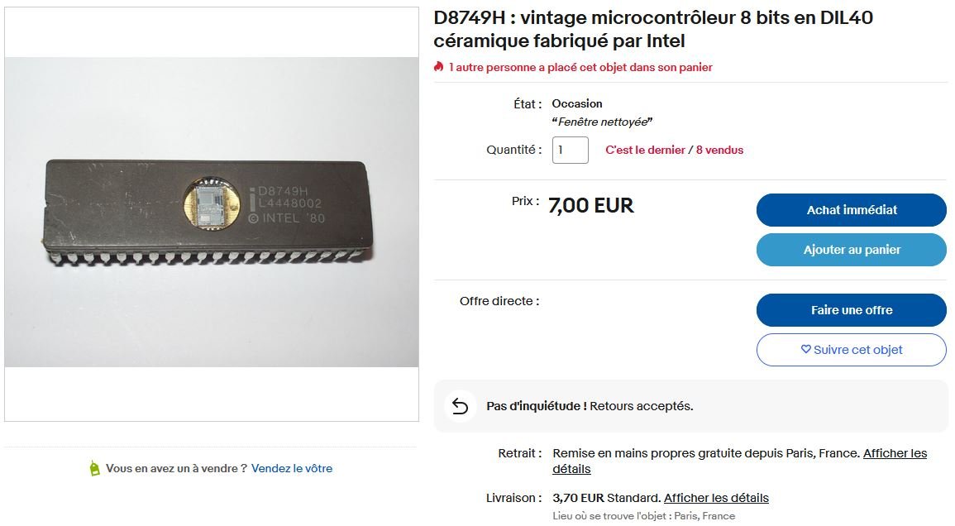Click the Retours acceptés banner
The width and height of the screenshot is (955, 526).
(x=690, y=406)
